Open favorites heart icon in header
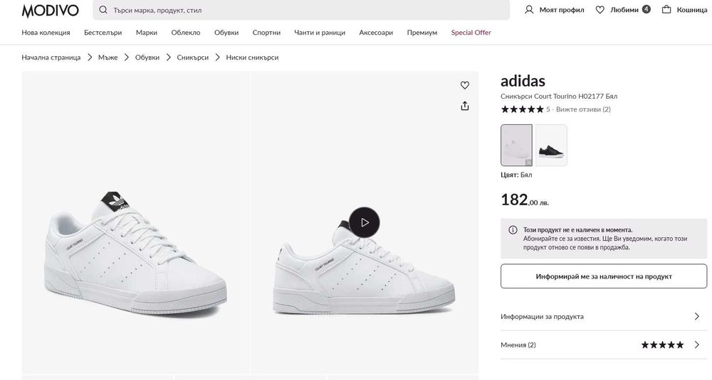Viewport: 712px width, 380px height. tap(600, 10)
